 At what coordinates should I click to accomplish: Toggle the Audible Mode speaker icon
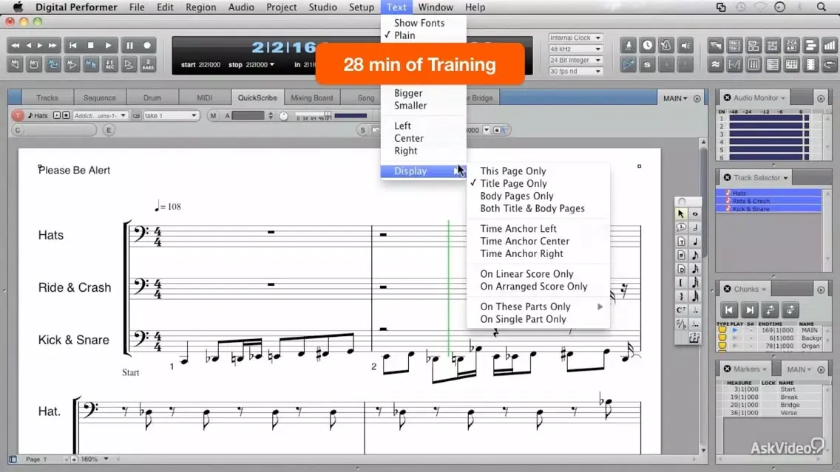685,46
